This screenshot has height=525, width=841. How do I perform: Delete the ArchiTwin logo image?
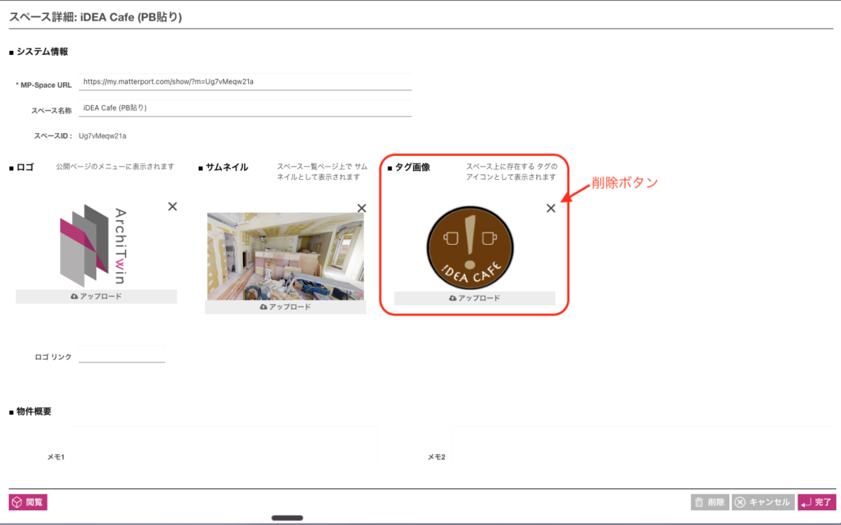(172, 206)
